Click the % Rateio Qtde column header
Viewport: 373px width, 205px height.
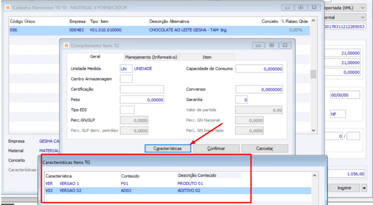[295, 21]
